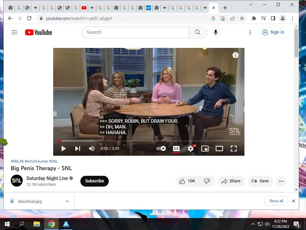Skip to the next video
Viewport: 306px width, 230px height.
point(78,149)
